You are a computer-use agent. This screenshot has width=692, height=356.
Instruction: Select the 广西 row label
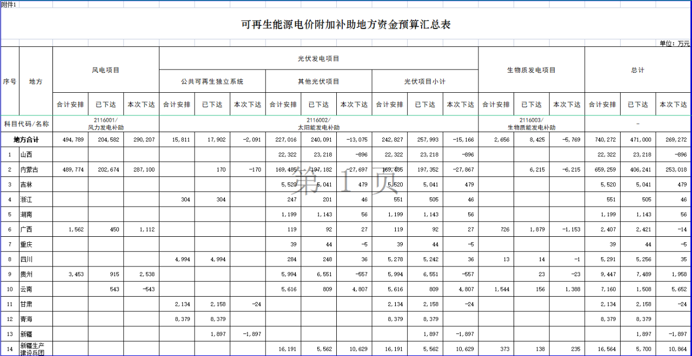(26, 230)
